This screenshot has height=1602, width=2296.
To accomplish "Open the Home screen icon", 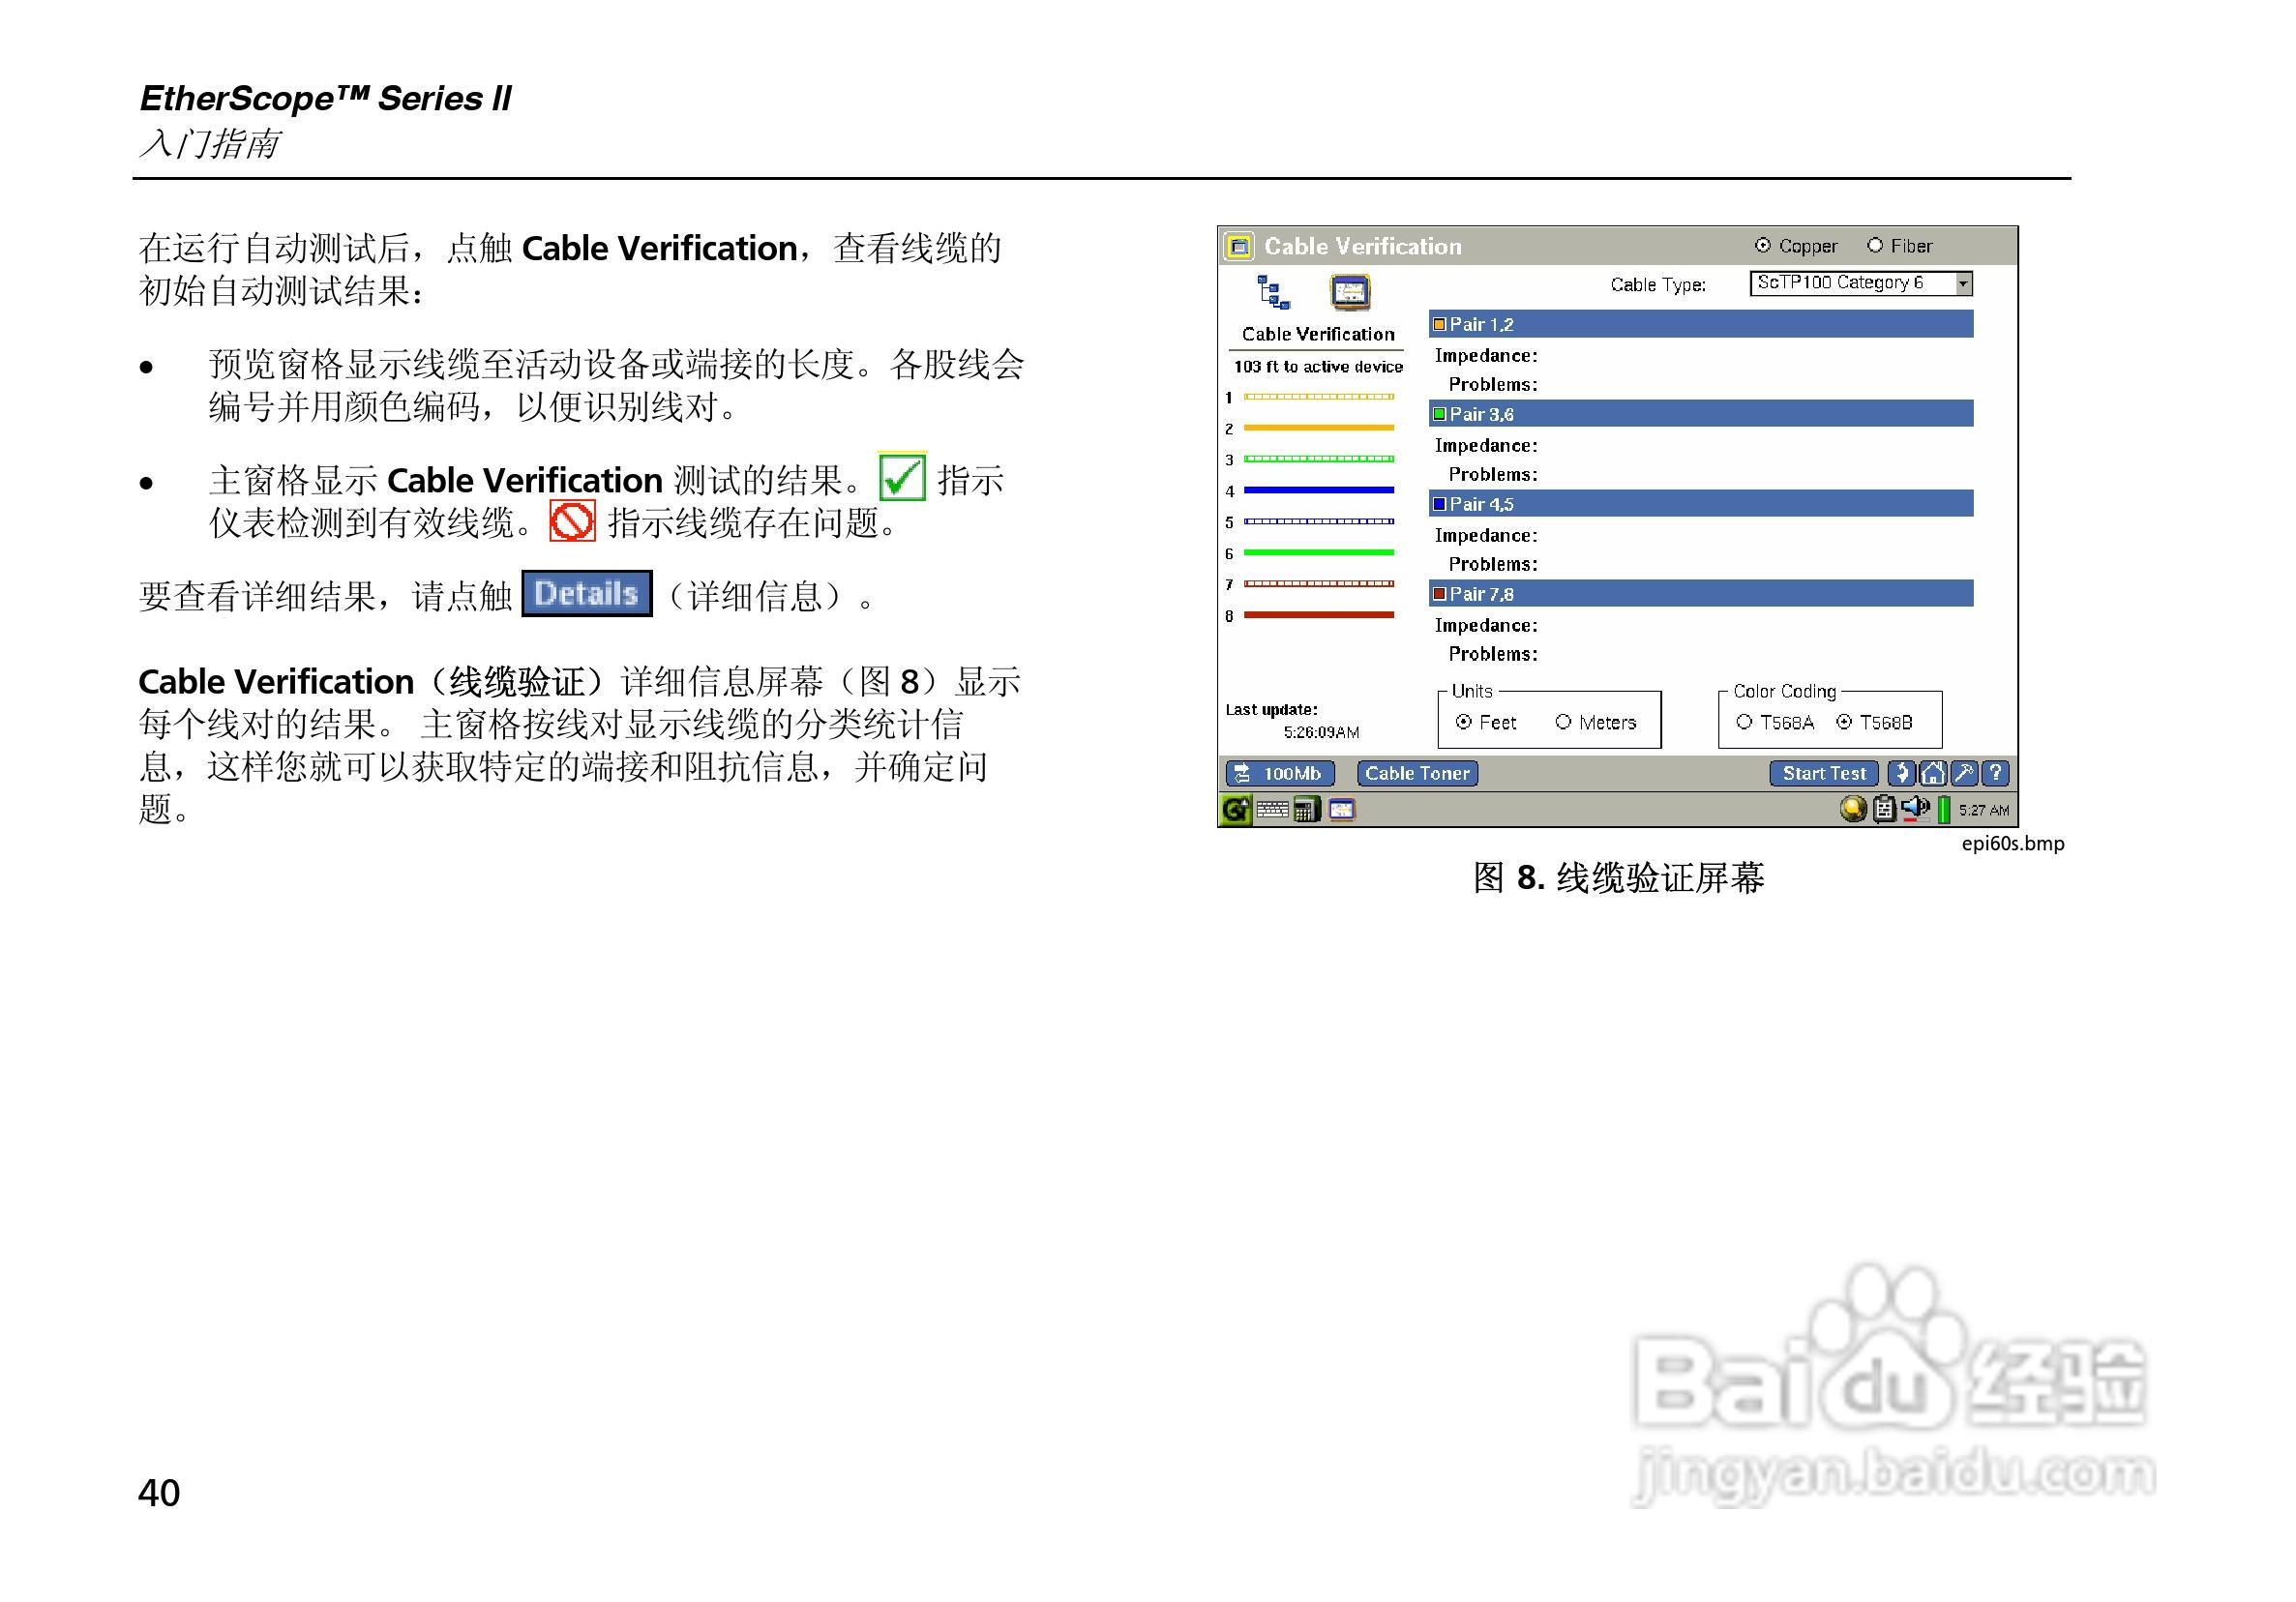I will coord(1933,773).
